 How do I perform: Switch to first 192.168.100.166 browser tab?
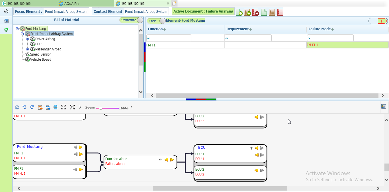pyautogui.click(x=28, y=3)
